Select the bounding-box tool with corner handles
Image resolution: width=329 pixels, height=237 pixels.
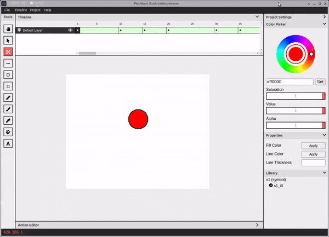point(8,86)
